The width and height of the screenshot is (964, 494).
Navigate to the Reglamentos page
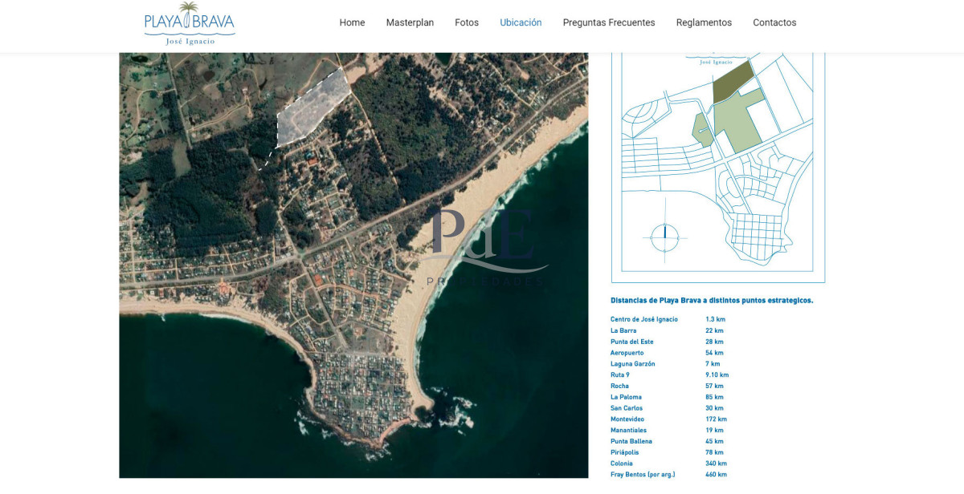[704, 22]
